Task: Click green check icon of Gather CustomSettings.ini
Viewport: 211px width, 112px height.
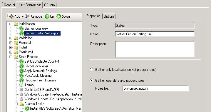Action: (21, 33)
